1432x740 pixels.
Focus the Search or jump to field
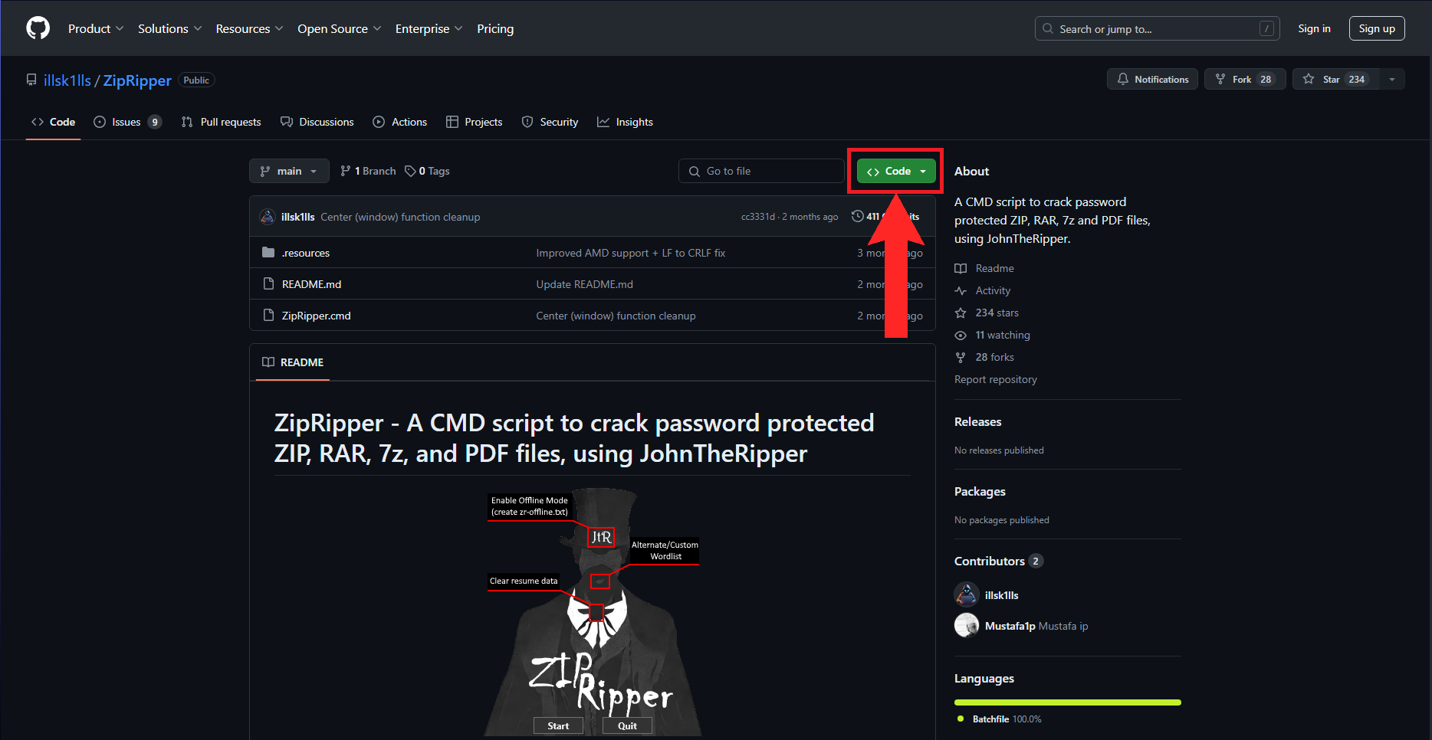pyautogui.click(x=1158, y=28)
